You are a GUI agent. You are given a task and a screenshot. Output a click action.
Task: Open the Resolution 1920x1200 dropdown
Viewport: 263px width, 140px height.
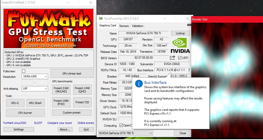click(x=35, y=76)
